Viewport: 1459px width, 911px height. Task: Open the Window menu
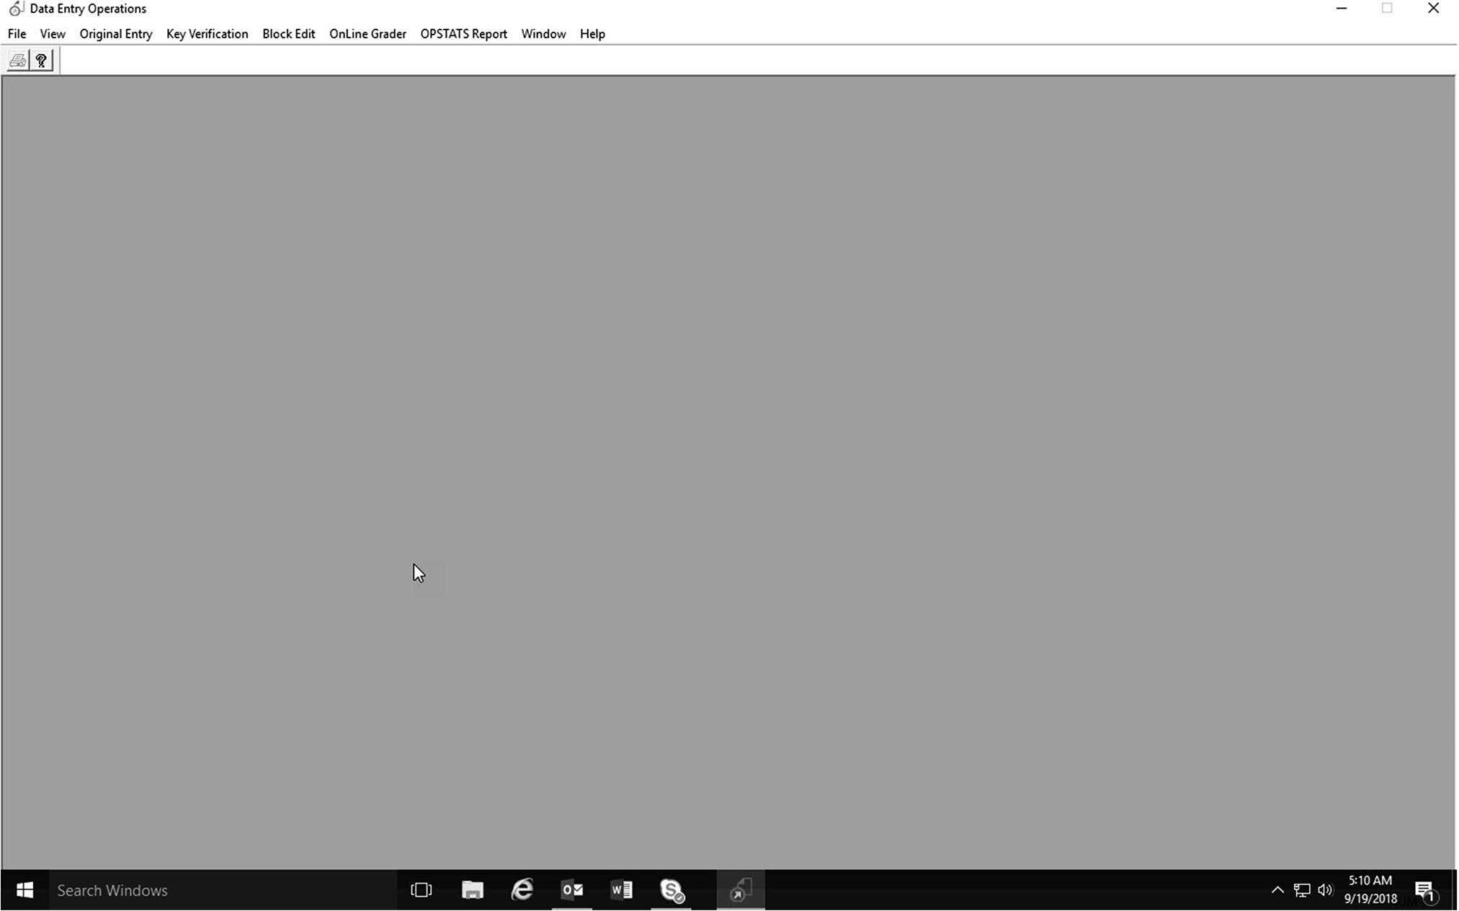coord(543,34)
